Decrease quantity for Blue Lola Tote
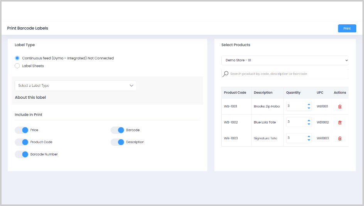This screenshot has width=364, height=206. pos(309,124)
